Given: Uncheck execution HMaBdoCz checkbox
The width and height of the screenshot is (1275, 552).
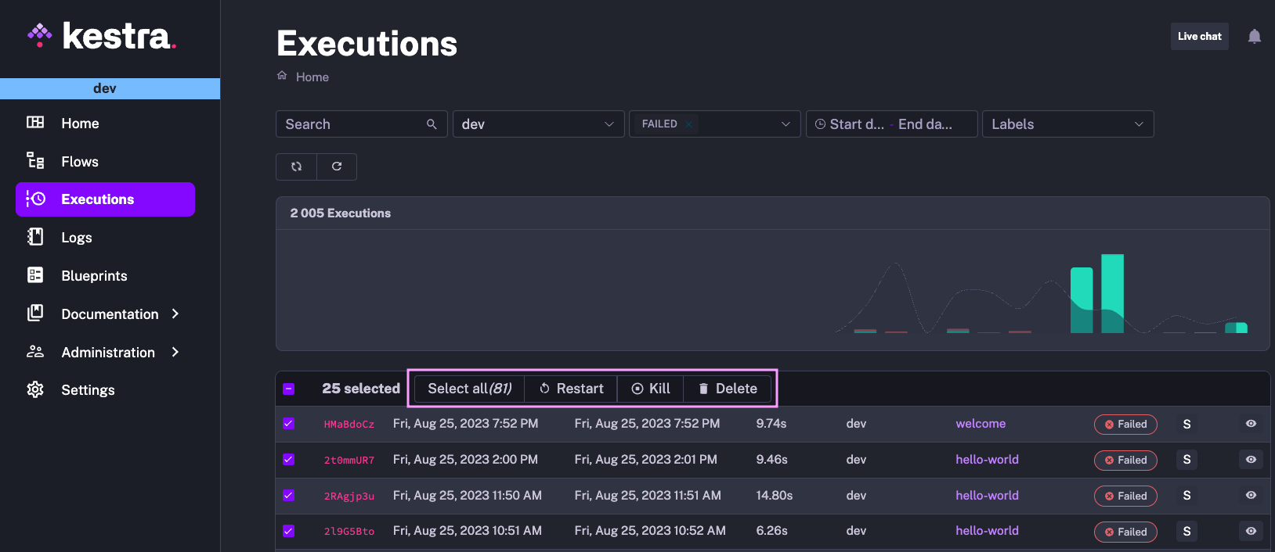Looking at the screenshot, I should pyautogui.click(x=288, y=424).
